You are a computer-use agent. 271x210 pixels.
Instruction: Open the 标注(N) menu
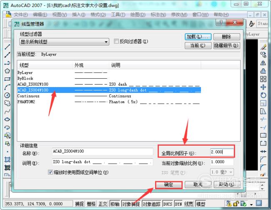[158, 15]
